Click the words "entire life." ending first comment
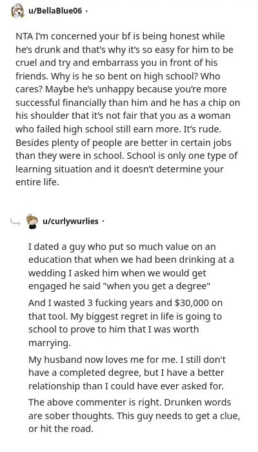The height and width of the screenshot is (452, 258). click(x=37, y=183)
